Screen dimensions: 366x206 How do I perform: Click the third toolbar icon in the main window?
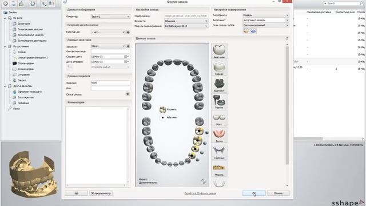21,3
